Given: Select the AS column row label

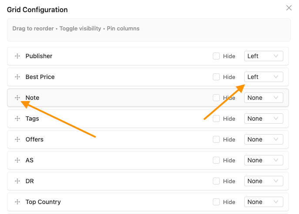Looking at the screenshot, I should coord(30,160).
